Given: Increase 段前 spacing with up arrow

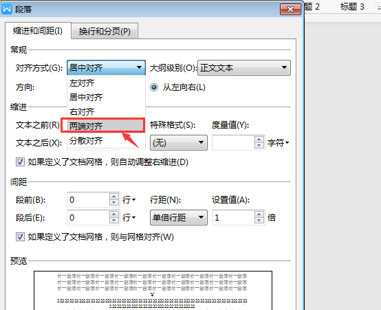Looking at the screenshot, I should pos(114,197).
